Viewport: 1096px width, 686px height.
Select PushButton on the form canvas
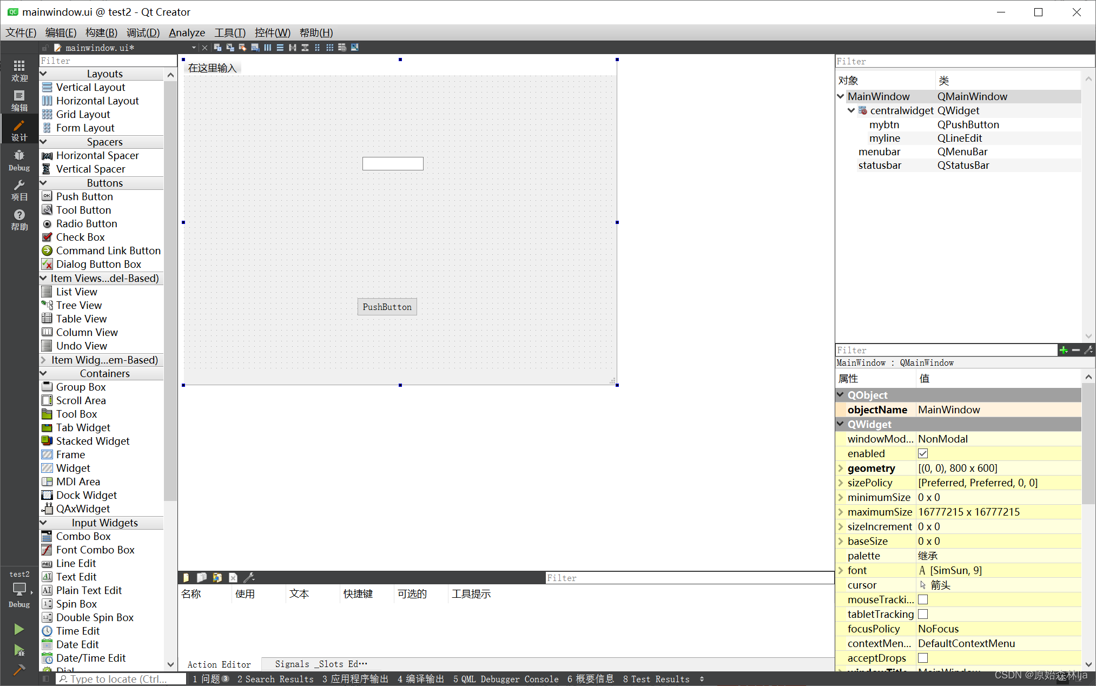pos(387,307)
